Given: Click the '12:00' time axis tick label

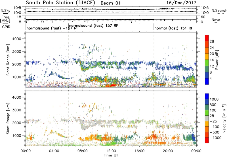Looking at the screenshot, I should [x=111, y=151].
